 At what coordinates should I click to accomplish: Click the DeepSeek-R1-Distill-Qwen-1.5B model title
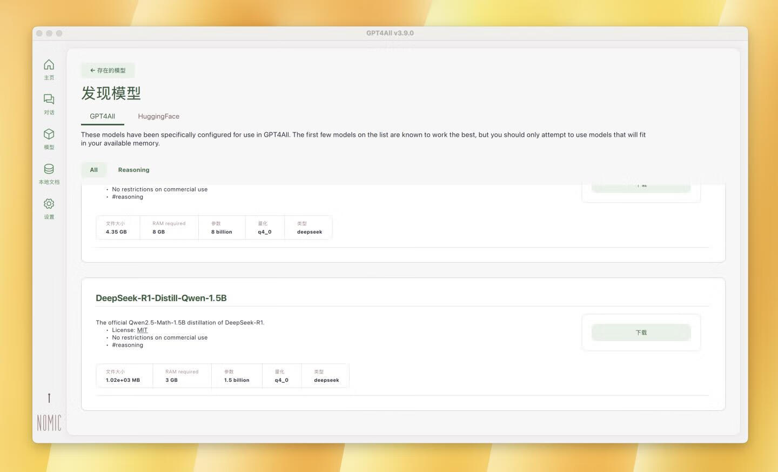(x=161, y=298)
